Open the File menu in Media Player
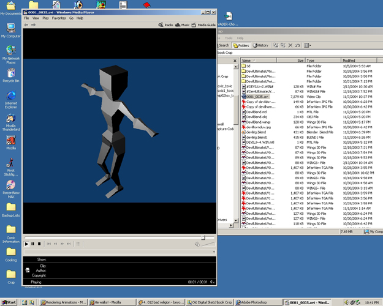 tap(26, 18)
